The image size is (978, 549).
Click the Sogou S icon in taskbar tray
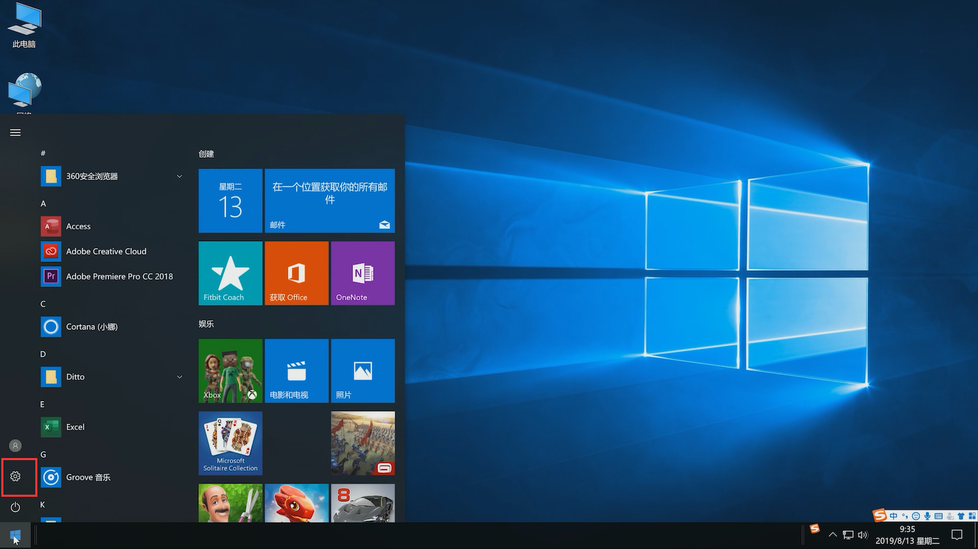(x=815, y=529)
